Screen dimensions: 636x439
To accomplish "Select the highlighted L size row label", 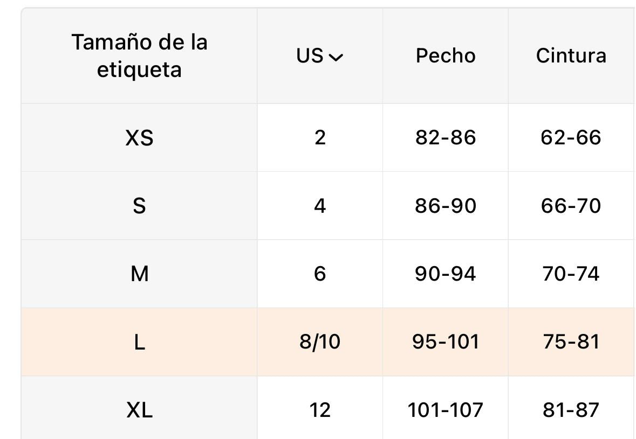I will (x=139, y=342).
